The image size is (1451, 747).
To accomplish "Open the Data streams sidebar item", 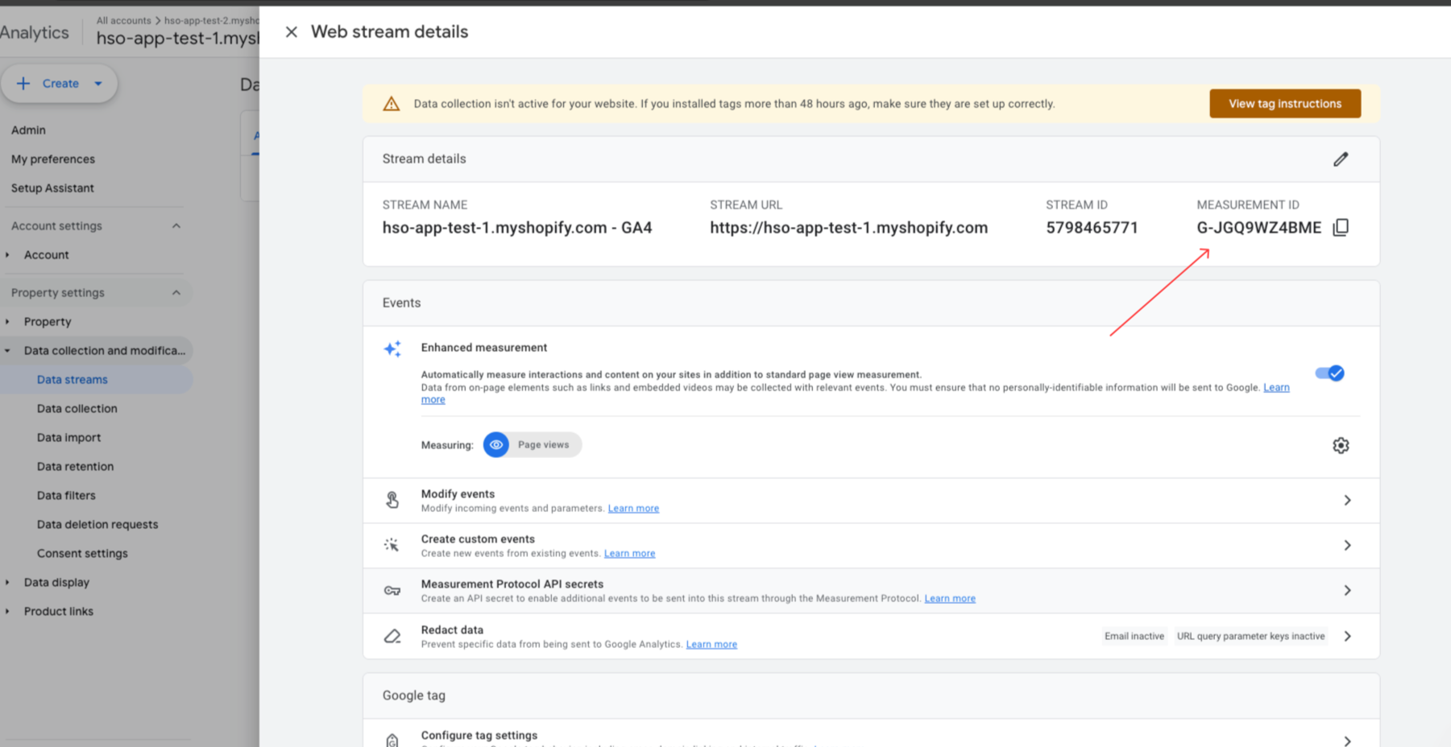I will [73, 379].
